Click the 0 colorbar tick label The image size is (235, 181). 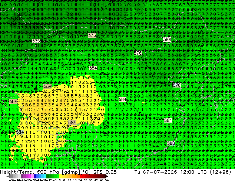point(60,180)
